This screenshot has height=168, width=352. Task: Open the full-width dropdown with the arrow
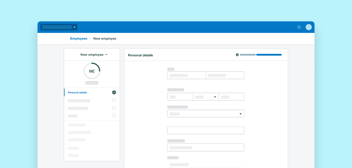[x=206, y=114]
